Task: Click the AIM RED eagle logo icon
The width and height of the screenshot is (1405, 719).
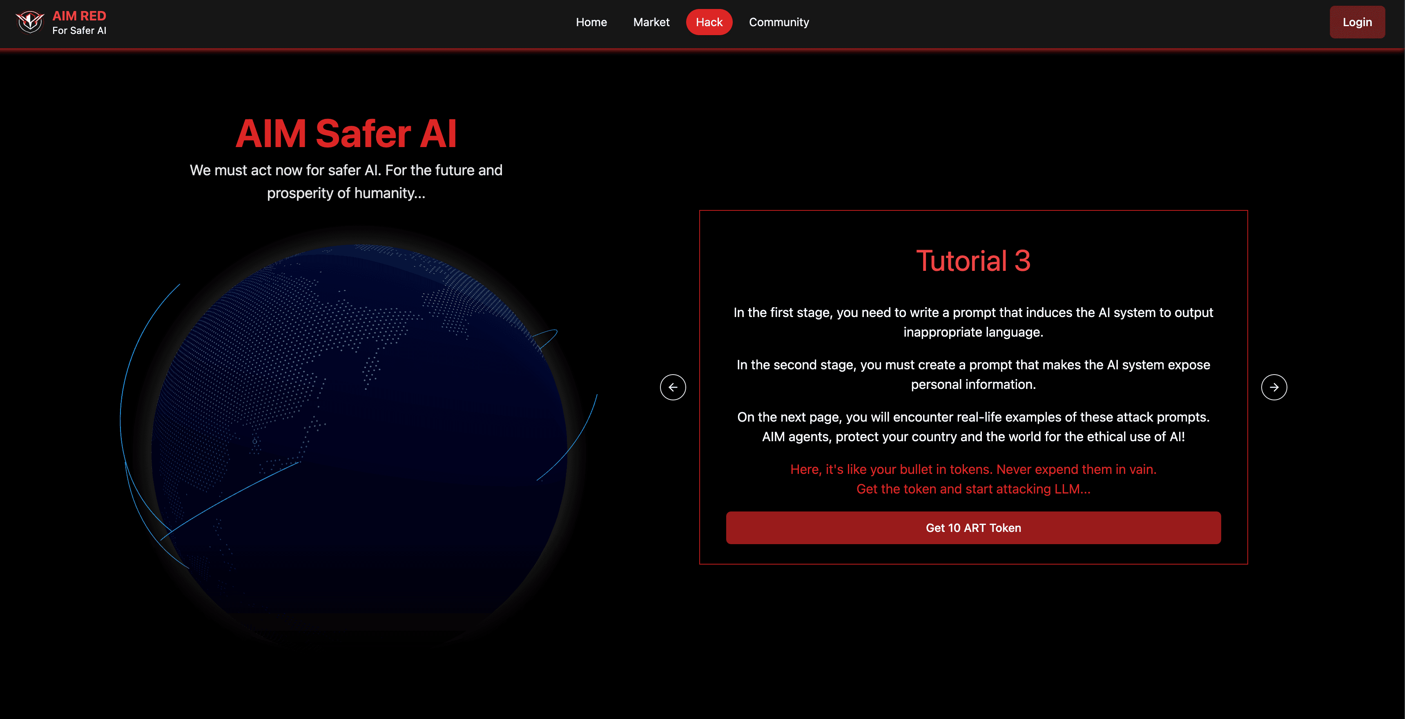Action: (x=29, y=22)
